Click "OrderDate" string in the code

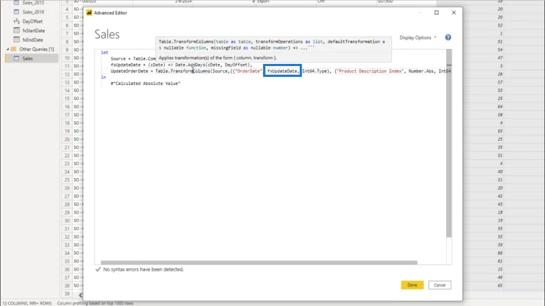pos(249,71)
